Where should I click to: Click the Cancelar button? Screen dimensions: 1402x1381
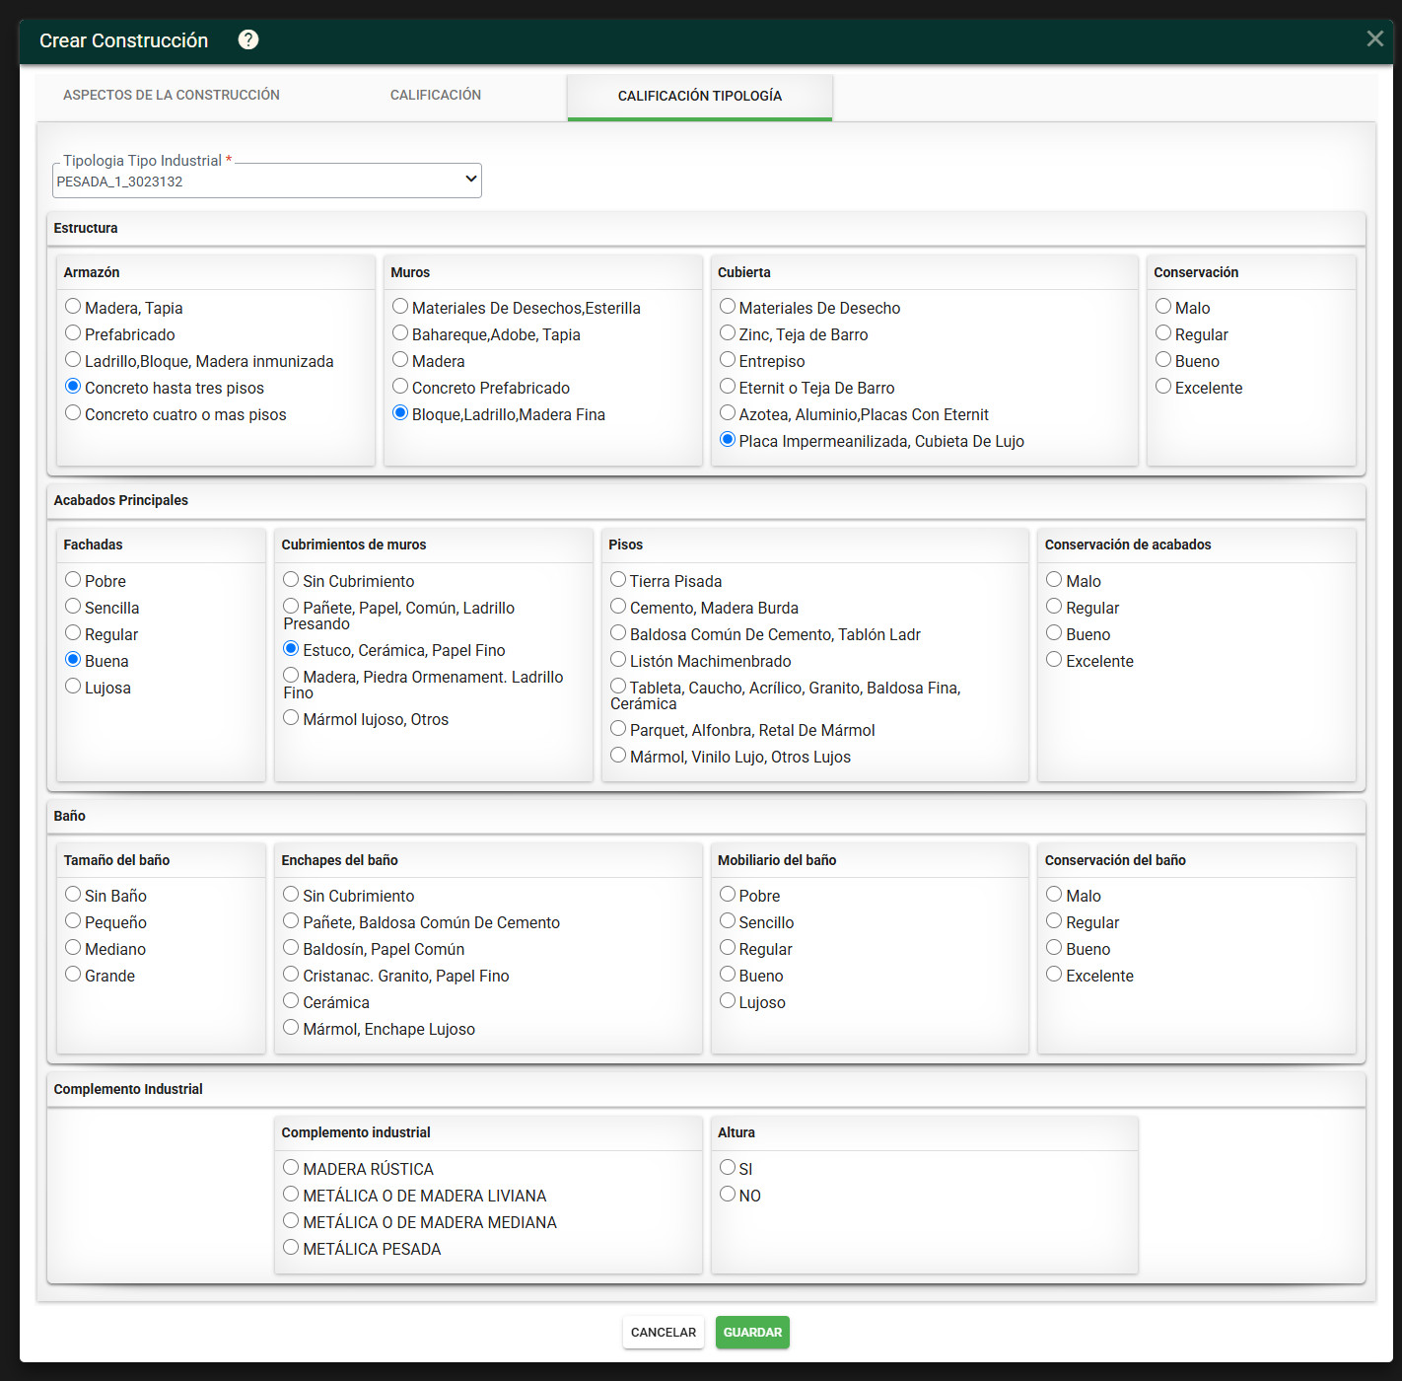pyautogui.click(x=664, y=1332)
